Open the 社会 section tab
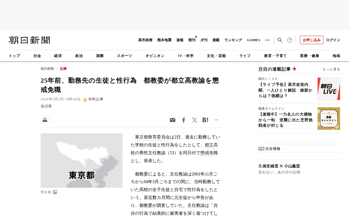The height and width of the screenshot is (218, 349). tap(37, 56)
